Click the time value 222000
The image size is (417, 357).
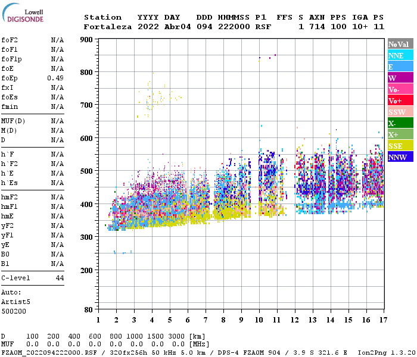coord(234,27)
